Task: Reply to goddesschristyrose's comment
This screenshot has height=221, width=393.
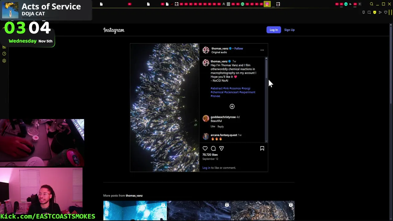Action: pos(221,126)
